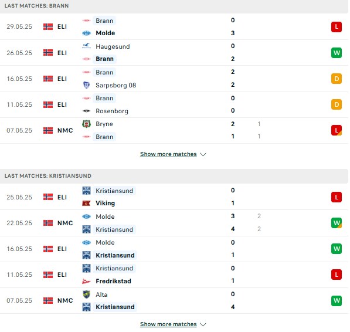Open Show more matches link under Kristiansund
Image resolution: width=350 pixels, height=332 pixels.
tap(168, 324)
